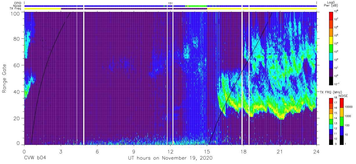The height and width of the screenshot is (164, 356).
Task: Click the 'Noise' row label at top left
Action: coord(18,6)
